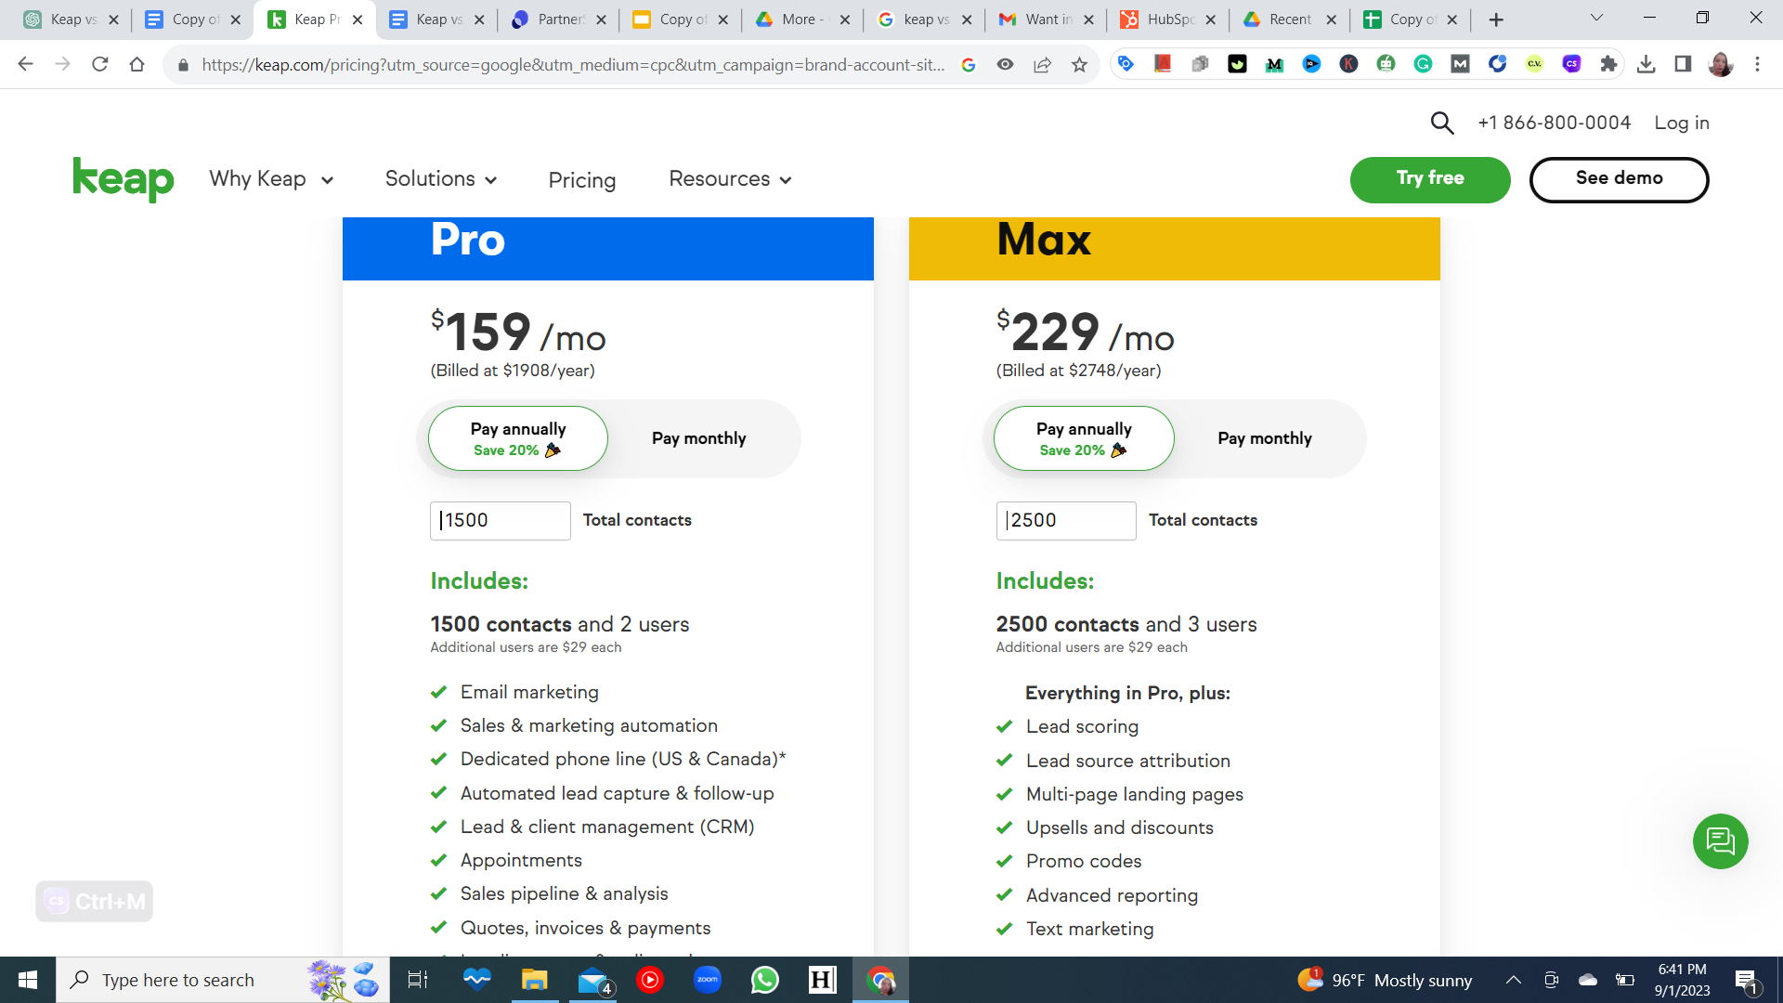
Task: Click 'Everything in Pro, plus:' text
Action: tap(1127, 693)
